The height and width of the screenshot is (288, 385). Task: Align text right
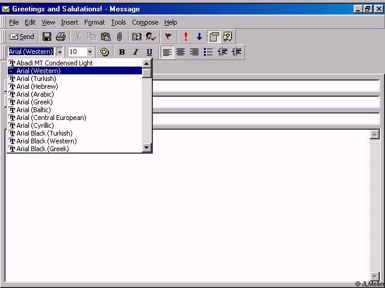tap(194, 52)
